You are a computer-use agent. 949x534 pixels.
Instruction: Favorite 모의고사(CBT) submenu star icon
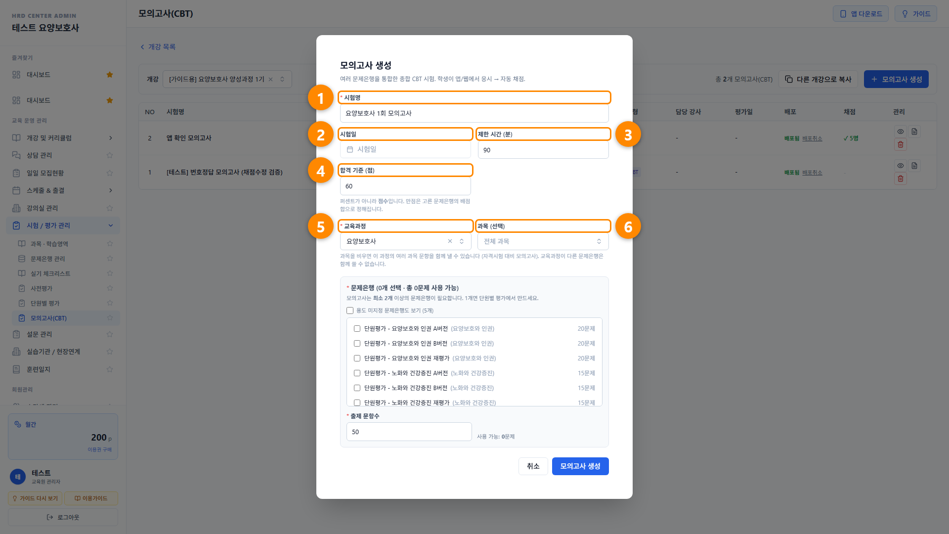(110, 318)
